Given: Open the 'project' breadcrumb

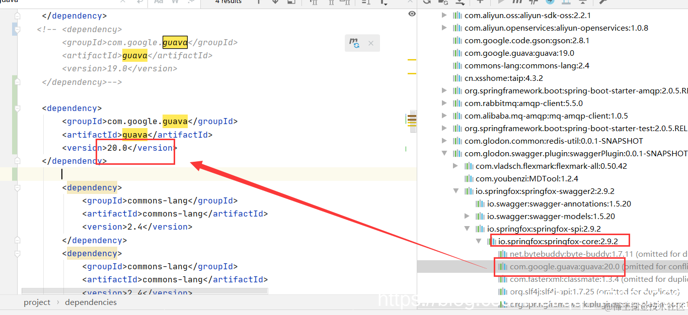Looking at the screenshot, I should [37, 302].
